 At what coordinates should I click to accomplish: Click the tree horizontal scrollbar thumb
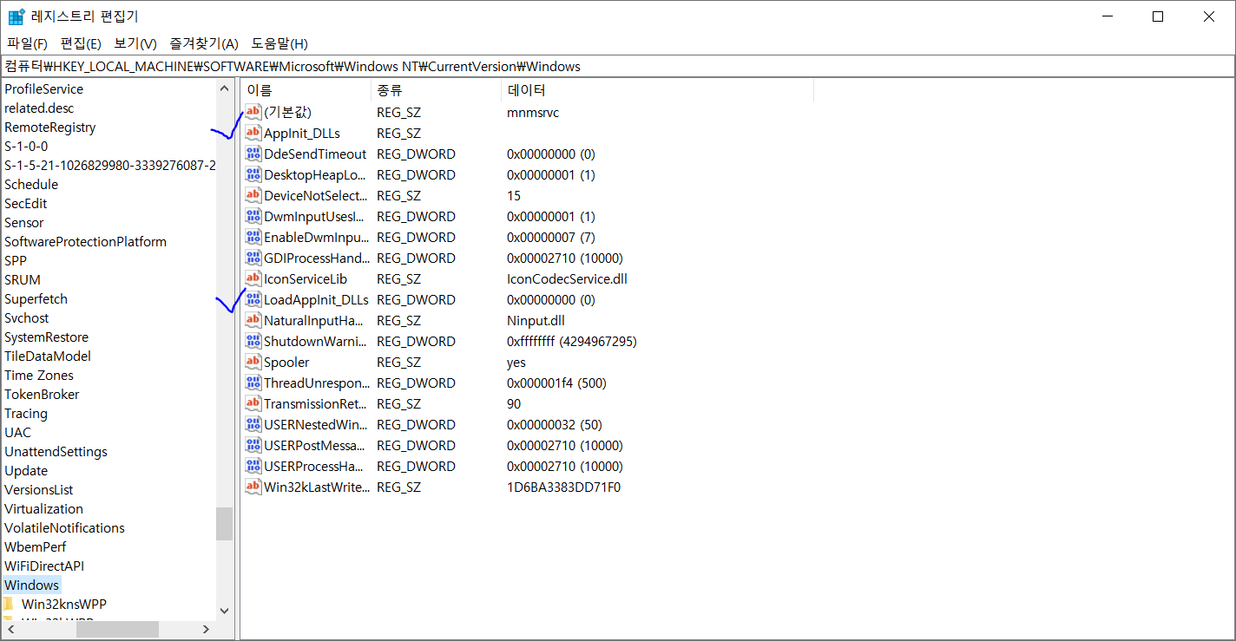tap(117, 629)
